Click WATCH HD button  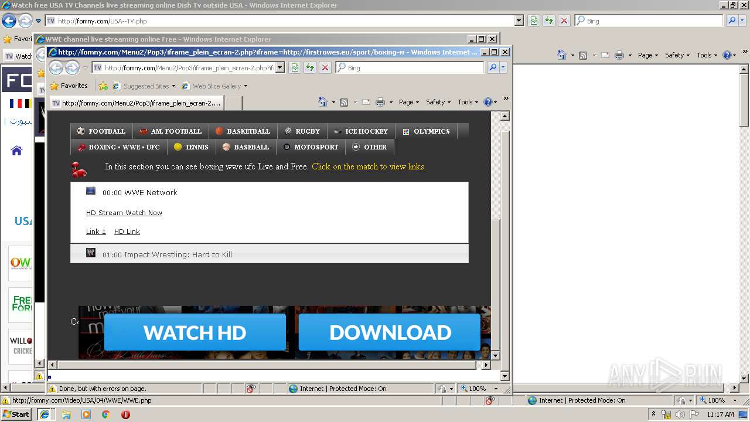pos(195,332)
